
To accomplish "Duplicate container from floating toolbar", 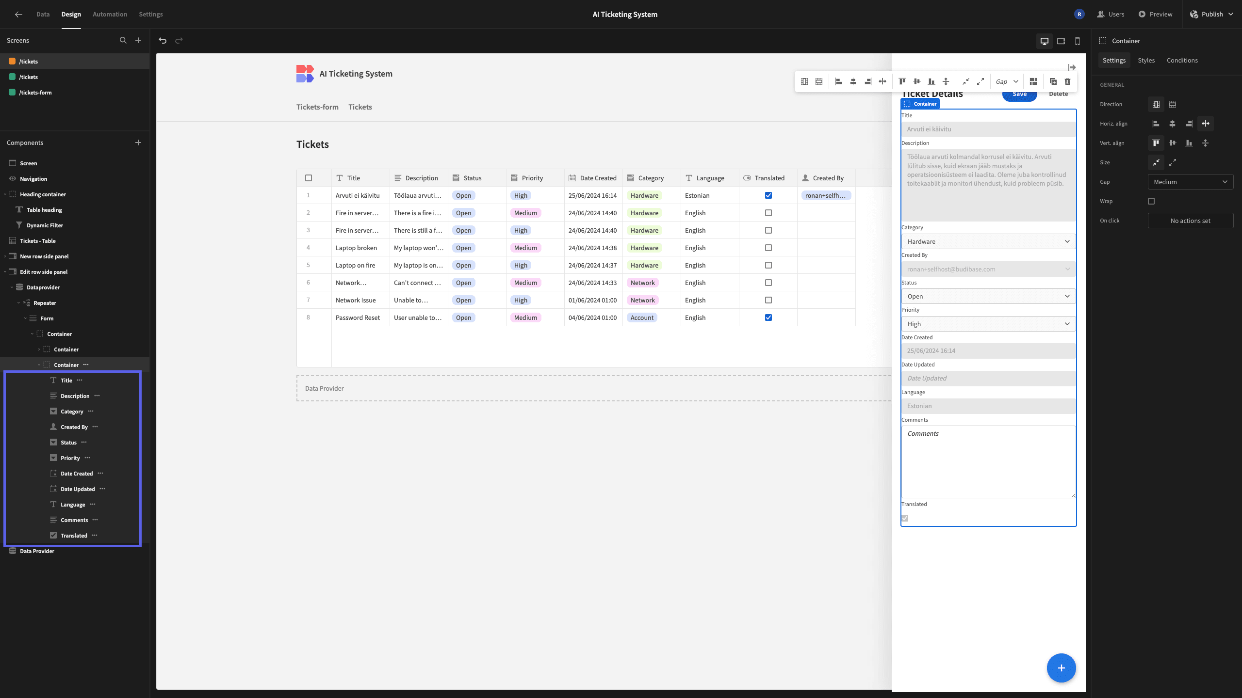I will (x=1053, y=81).
